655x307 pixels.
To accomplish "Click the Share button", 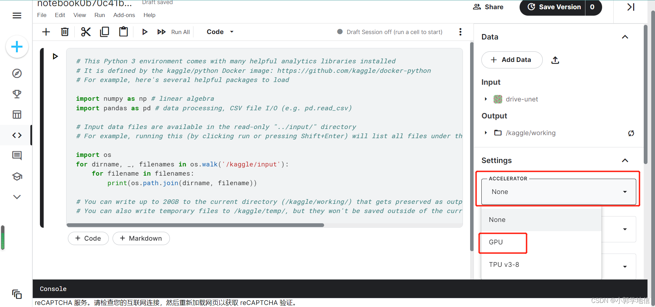I will point(488,7).
